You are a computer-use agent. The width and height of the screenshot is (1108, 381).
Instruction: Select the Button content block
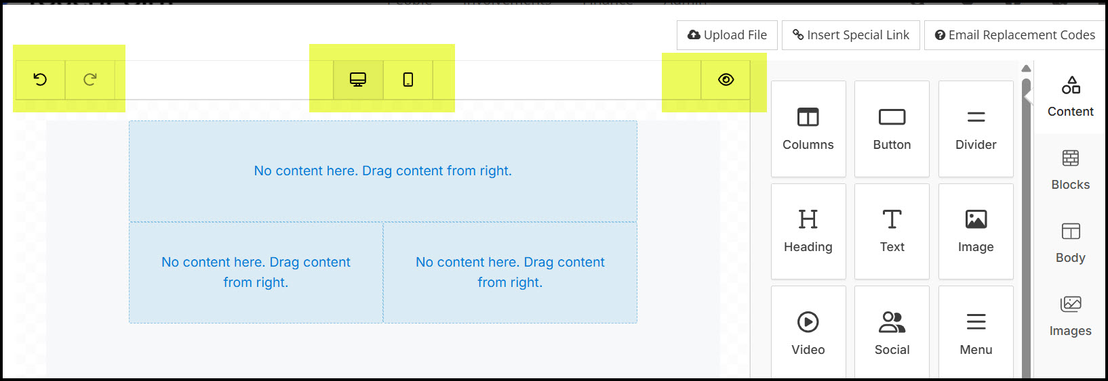pyautogui.click(x=892, y=129)
